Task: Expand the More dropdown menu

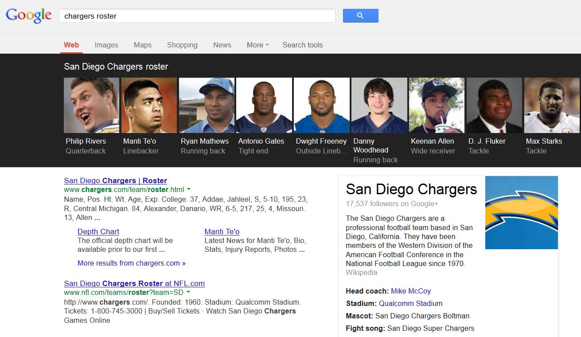Action: click(258, 45)
